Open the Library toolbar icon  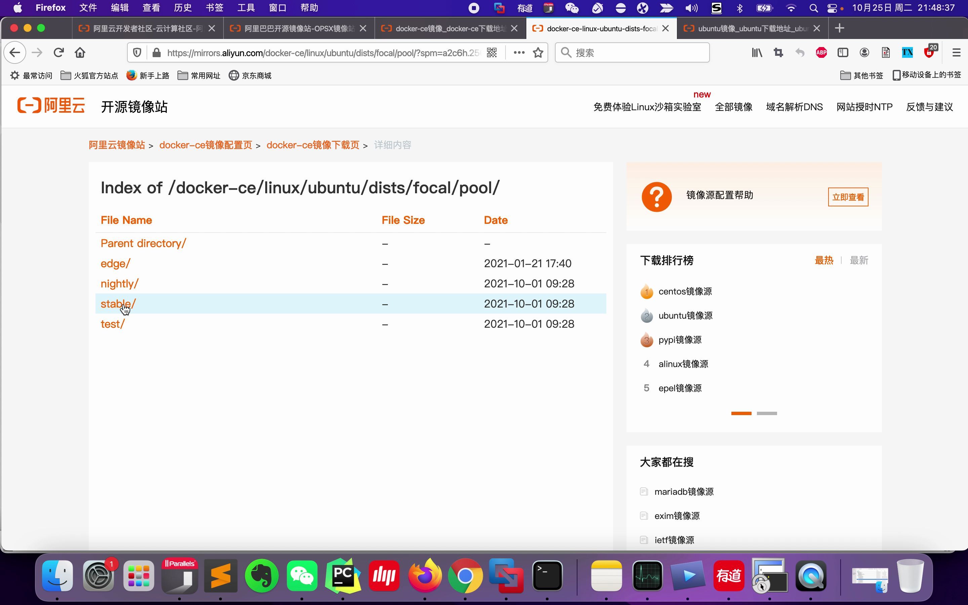756,52
